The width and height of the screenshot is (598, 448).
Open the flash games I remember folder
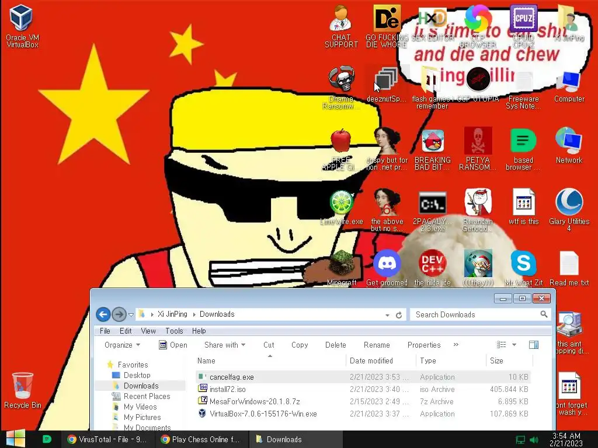coord(432,87)
